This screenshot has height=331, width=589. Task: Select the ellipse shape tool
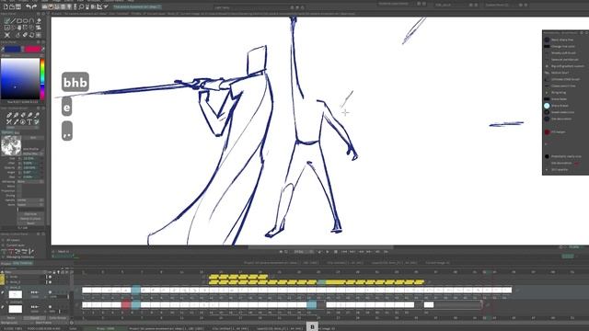[26, 20]
